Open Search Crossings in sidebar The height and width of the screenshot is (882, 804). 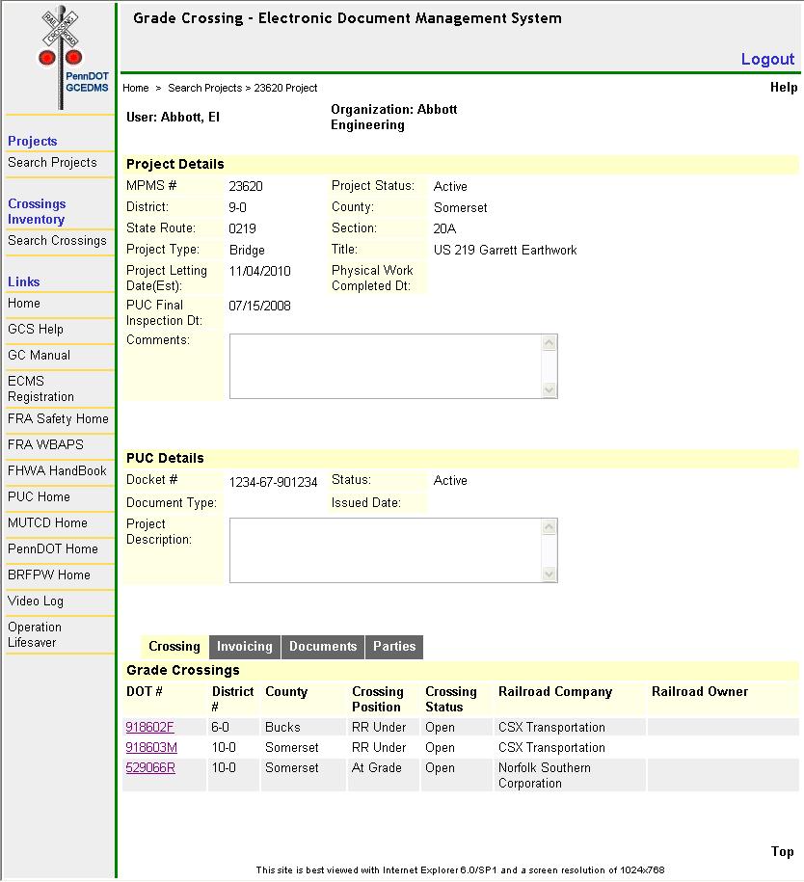tap(57, 241)
